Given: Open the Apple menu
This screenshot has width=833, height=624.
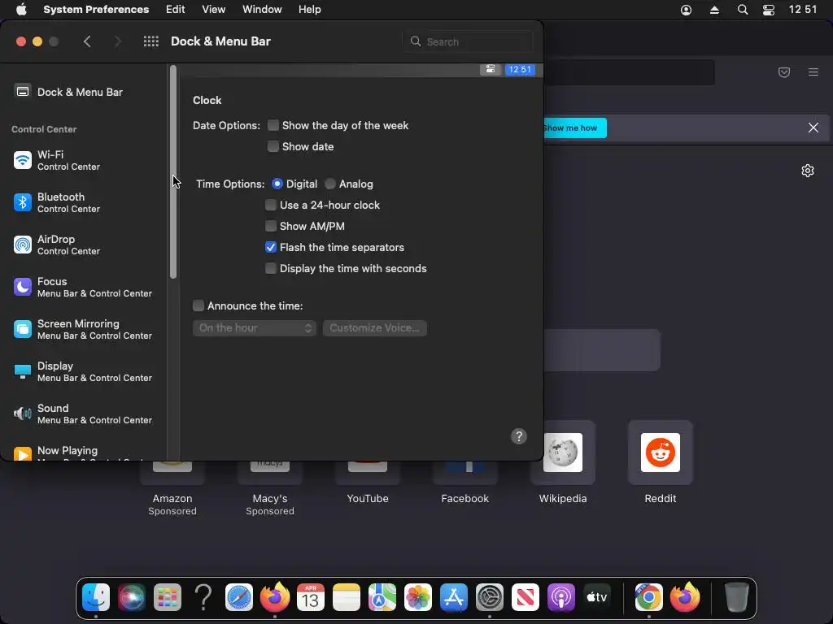Looking at the screenshot, I should point(21,10).
